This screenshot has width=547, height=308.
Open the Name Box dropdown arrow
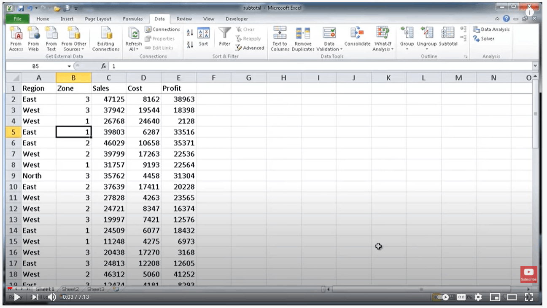tap(70, 66)
